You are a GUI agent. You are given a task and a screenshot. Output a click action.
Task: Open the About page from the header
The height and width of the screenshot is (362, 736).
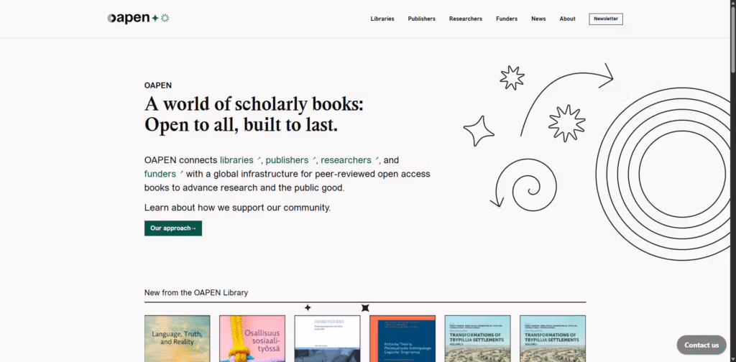click(x=568, y=19)
